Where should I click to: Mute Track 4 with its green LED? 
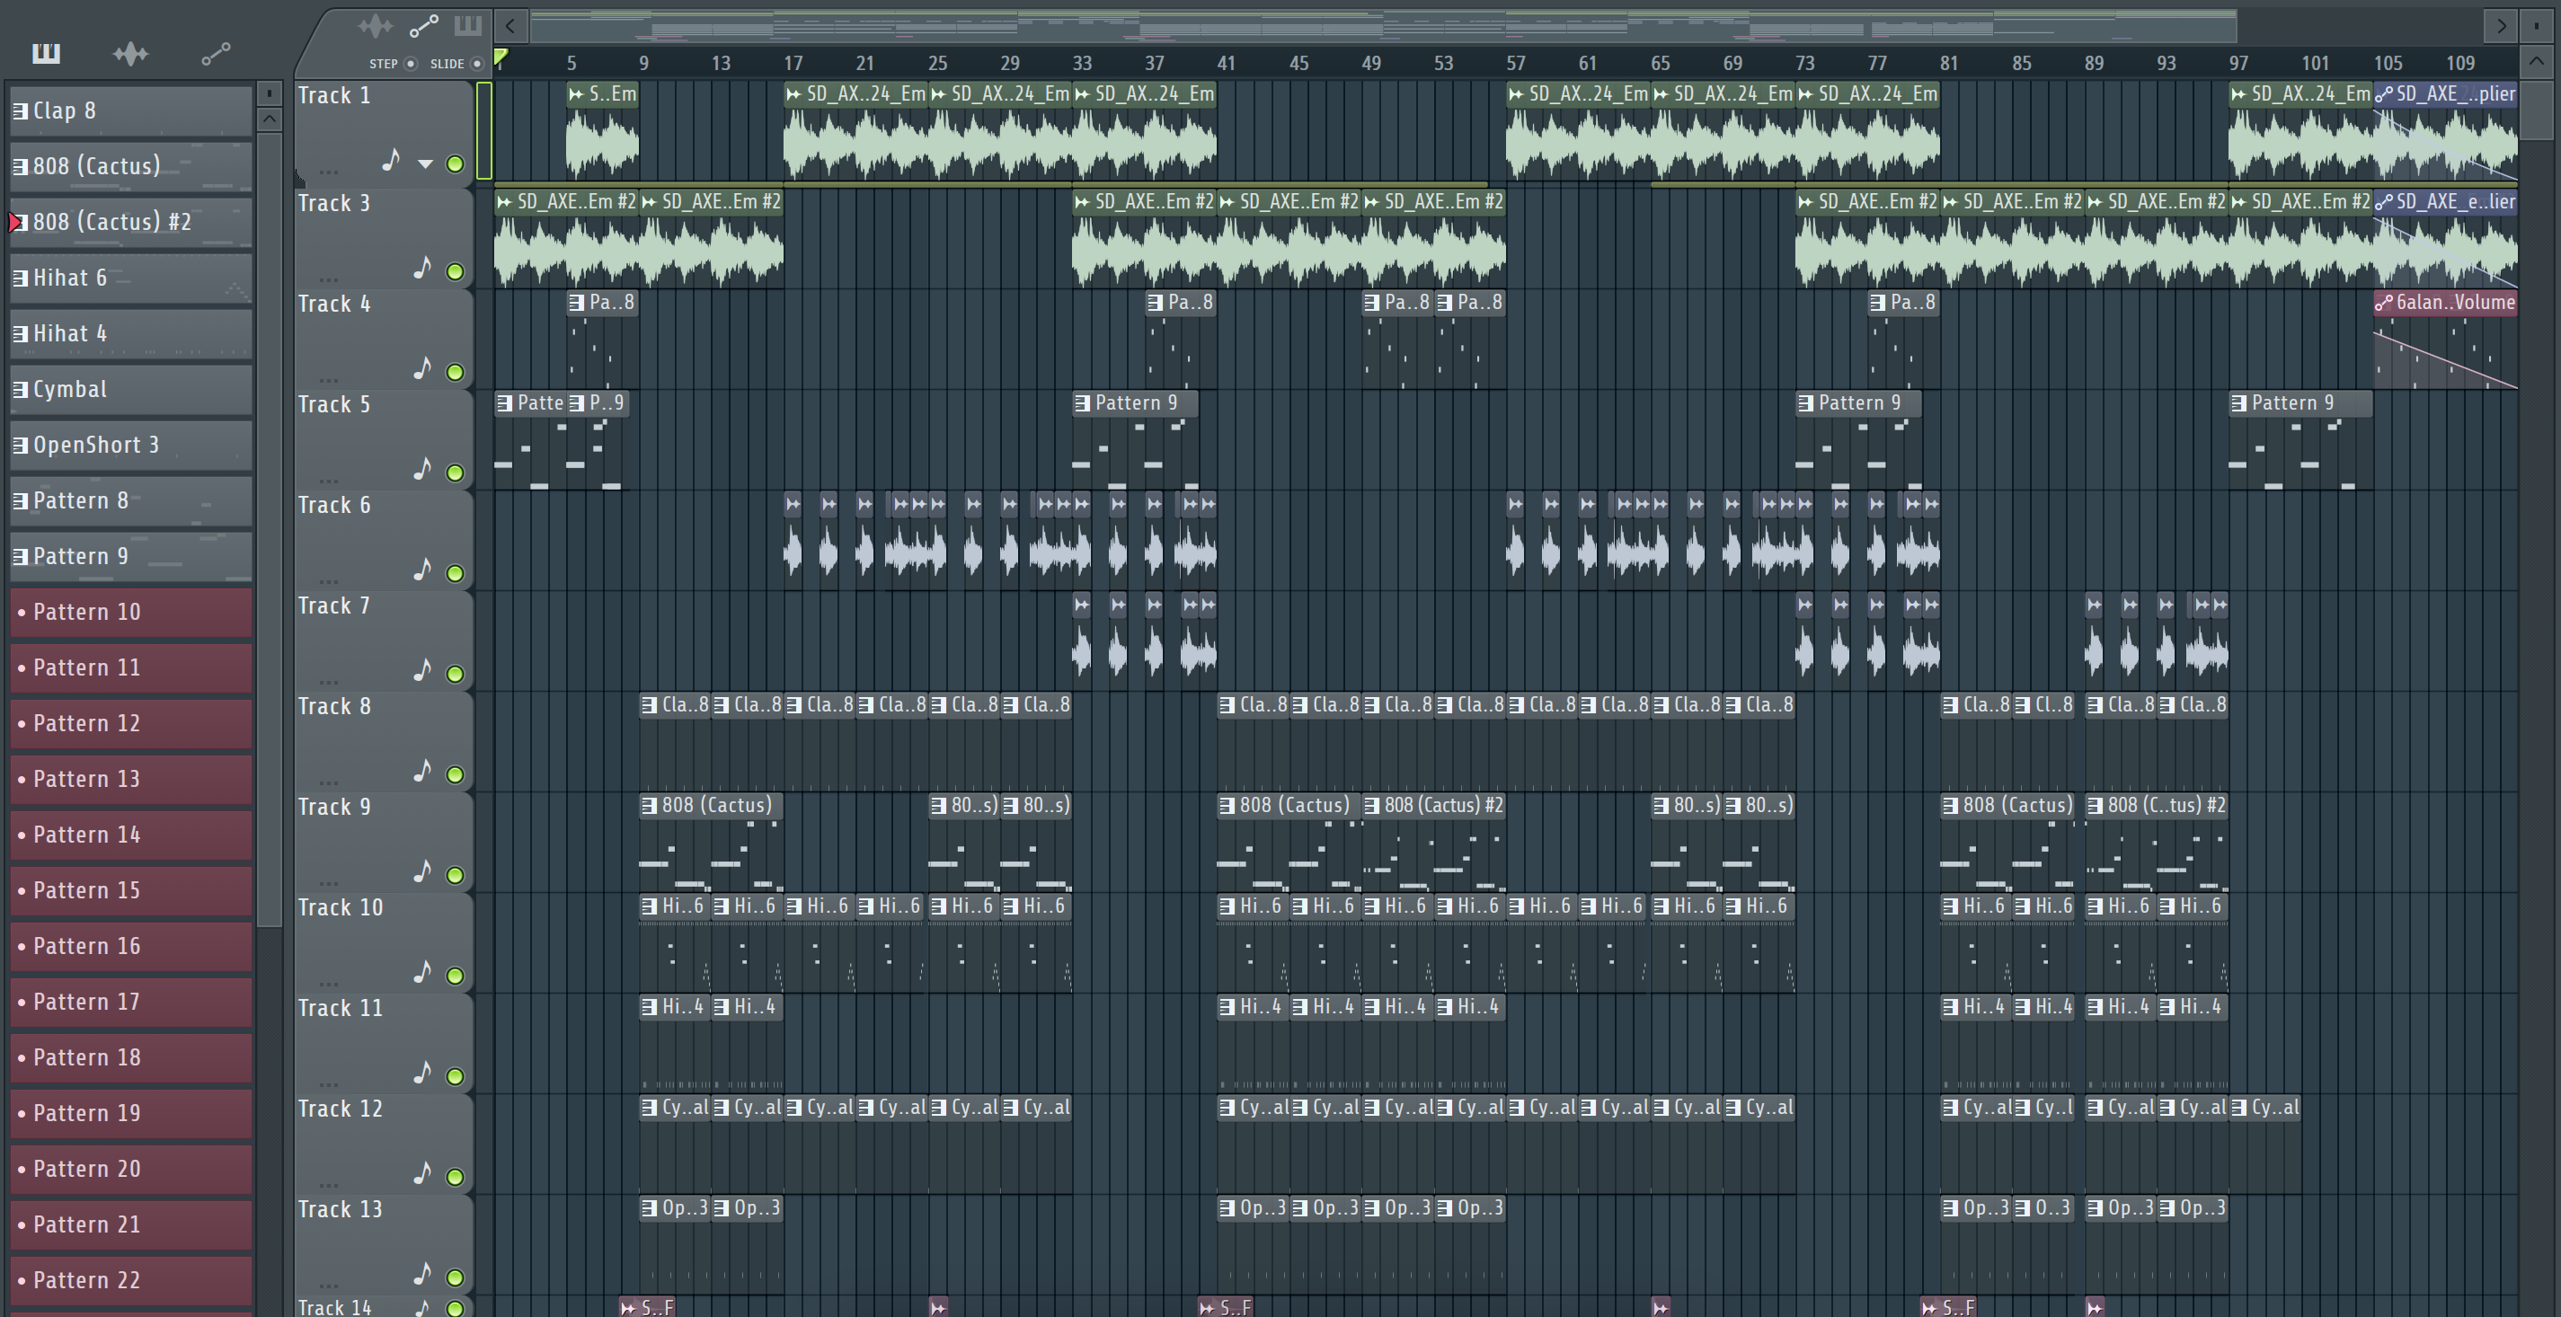coord(456,372)
